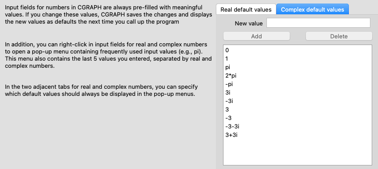Select the value -3 in the list
Screen dimensions: 378x169
click(297, 118)
